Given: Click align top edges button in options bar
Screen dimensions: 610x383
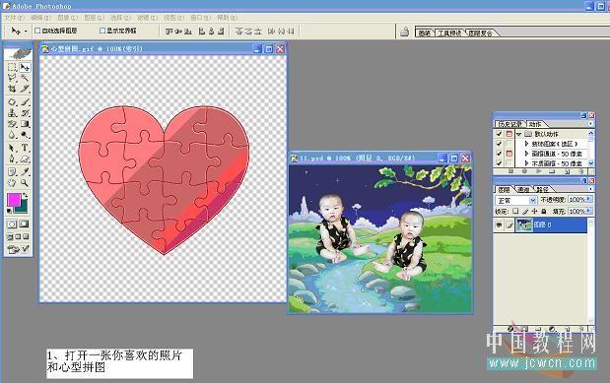Looking at the screenshot, I should [169, 31].
